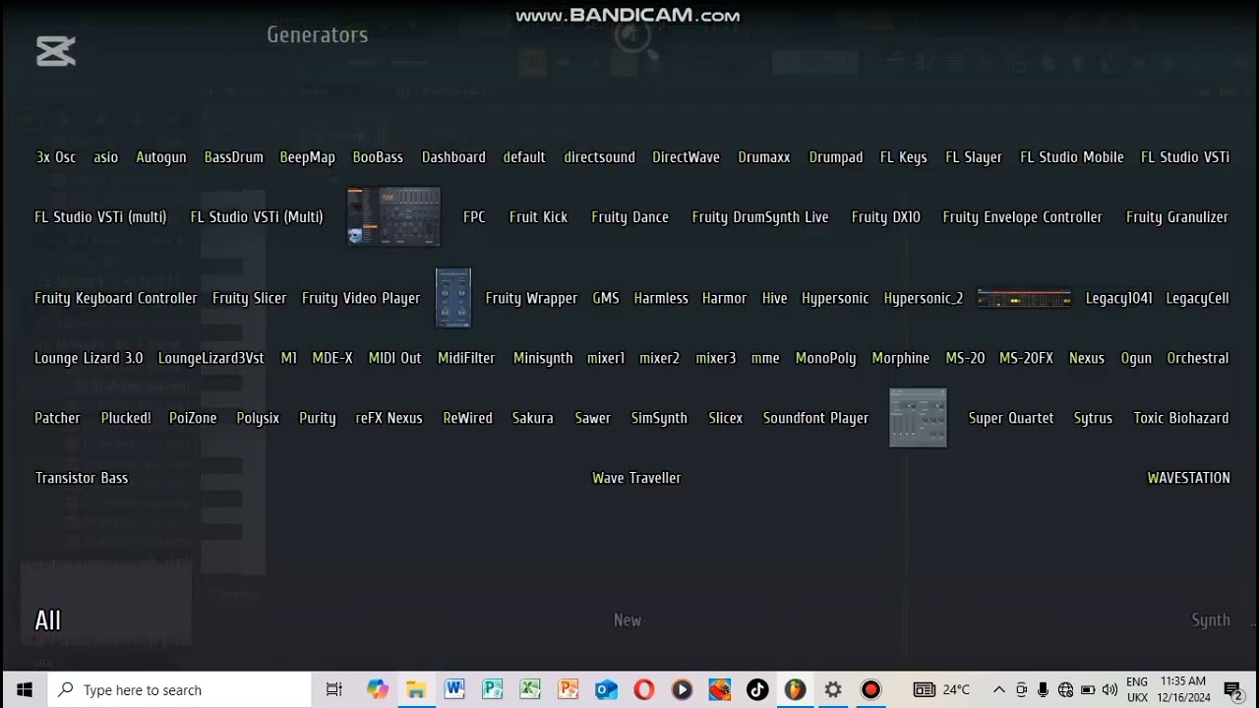Viewport: 1259px width, 708px height.
Task: Open Outlook from the taskbar
Action: [606, 689]
